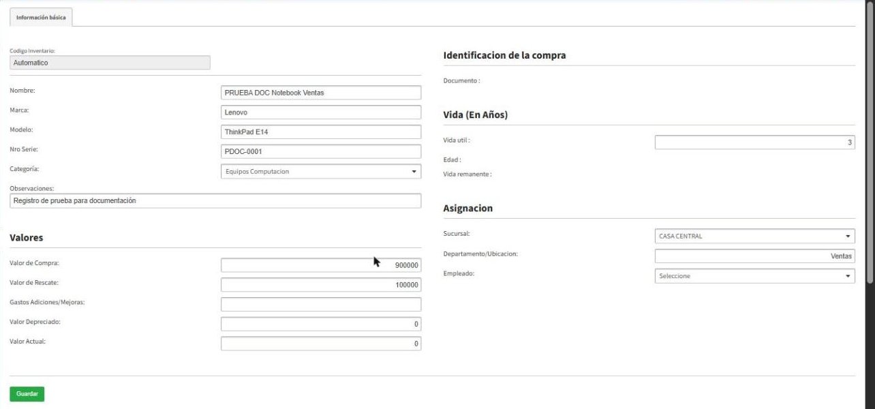Click the Valores section heading
The width and height of the screenshot is (875, 409).
click(27, 238)
